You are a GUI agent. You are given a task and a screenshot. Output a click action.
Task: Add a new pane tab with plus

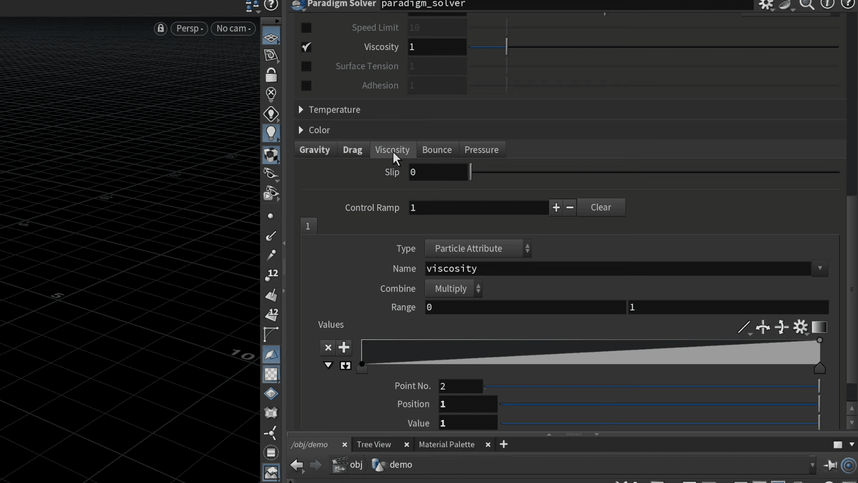click(504, 445)
